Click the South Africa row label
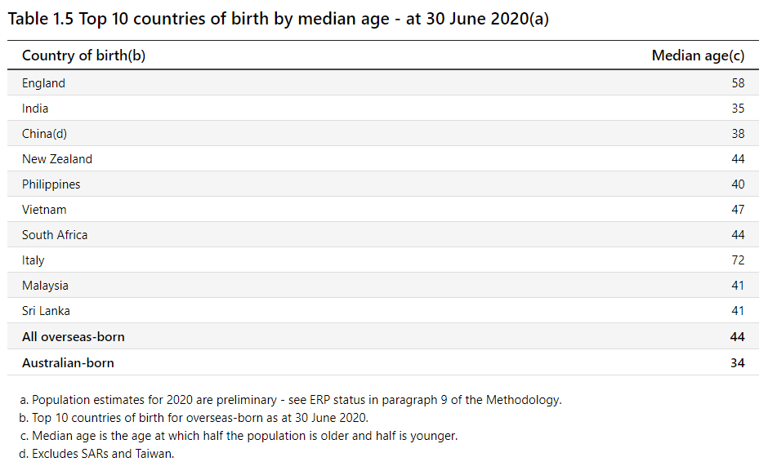The height and width of the screenshot is (475, 768). 55,235
